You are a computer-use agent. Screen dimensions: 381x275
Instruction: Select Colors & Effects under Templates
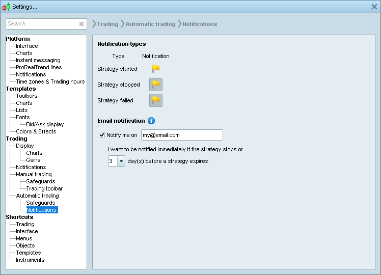(36, 131)
